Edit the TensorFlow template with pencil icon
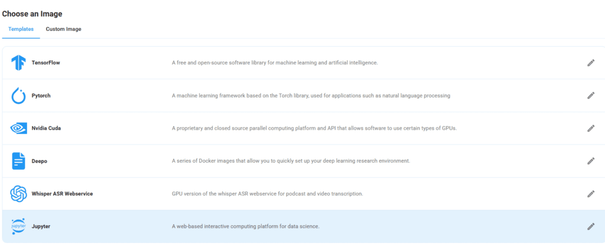This screenshot has width=605, height=246. [590, 63]
